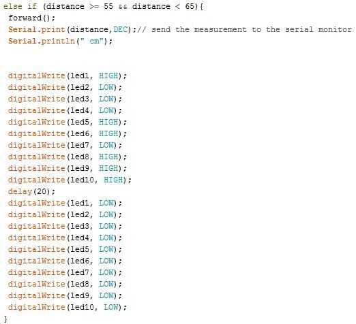
Task: Click the number 65 in the condition
Action: [x=190, y=6]
